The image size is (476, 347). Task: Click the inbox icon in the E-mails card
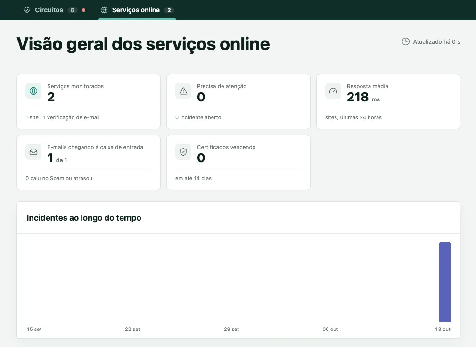33,152
